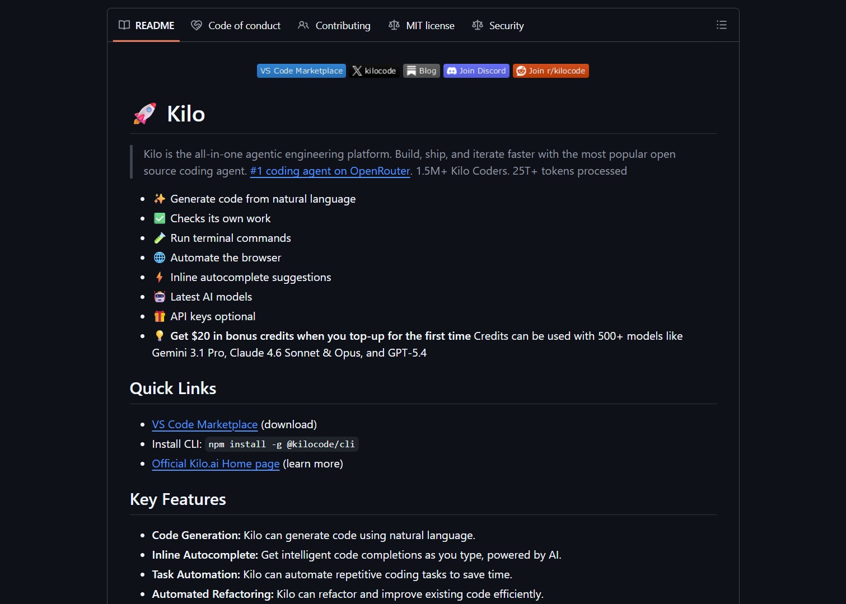Screen dimensions: 846x604
Task: Go to the Security tab
Action: [x=506, y=26]
